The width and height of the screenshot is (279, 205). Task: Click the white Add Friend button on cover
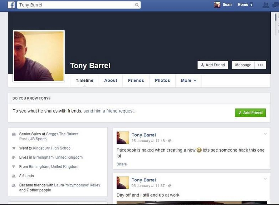pos(212,65)
